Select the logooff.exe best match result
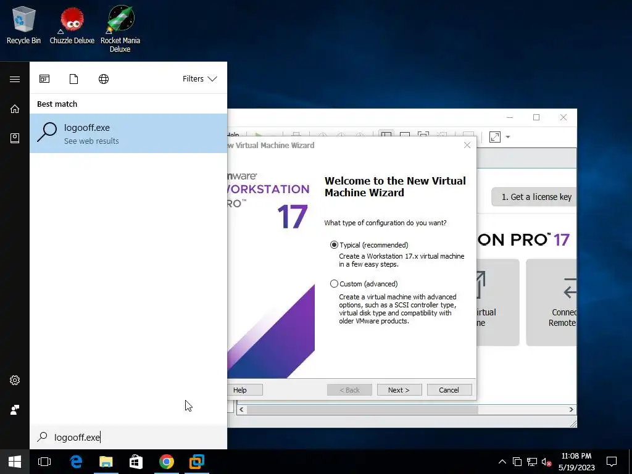The width and height of the screenshot is (632, 474). pos(128,133)
